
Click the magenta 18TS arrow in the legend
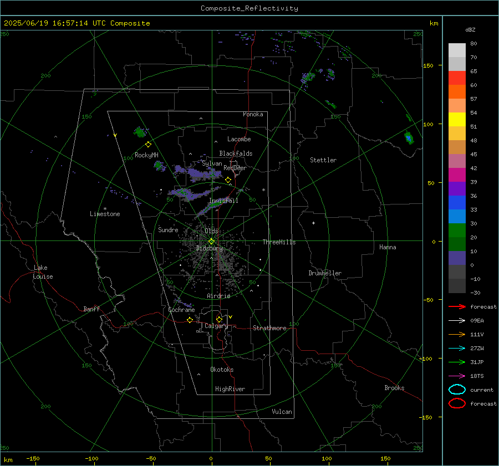457,376
